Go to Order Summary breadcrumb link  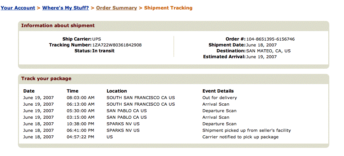pos(116,8)
